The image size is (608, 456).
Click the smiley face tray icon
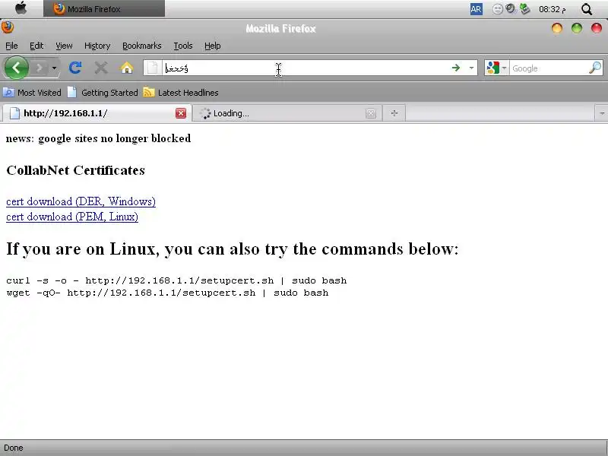(498, 9)
